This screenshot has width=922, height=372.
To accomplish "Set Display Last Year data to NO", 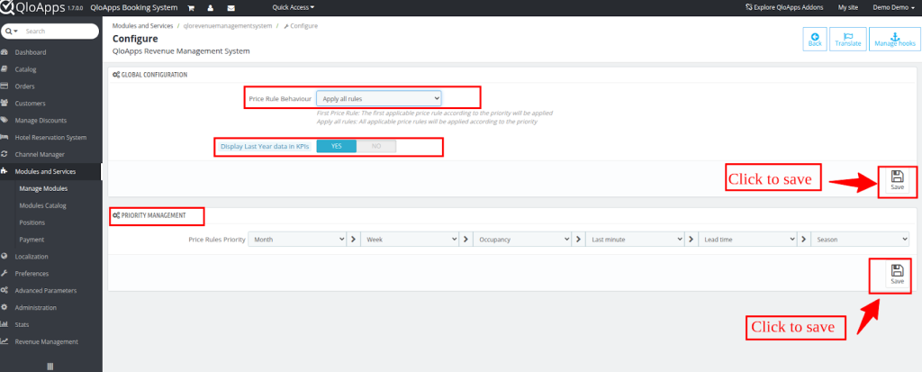I will [375, 146].
